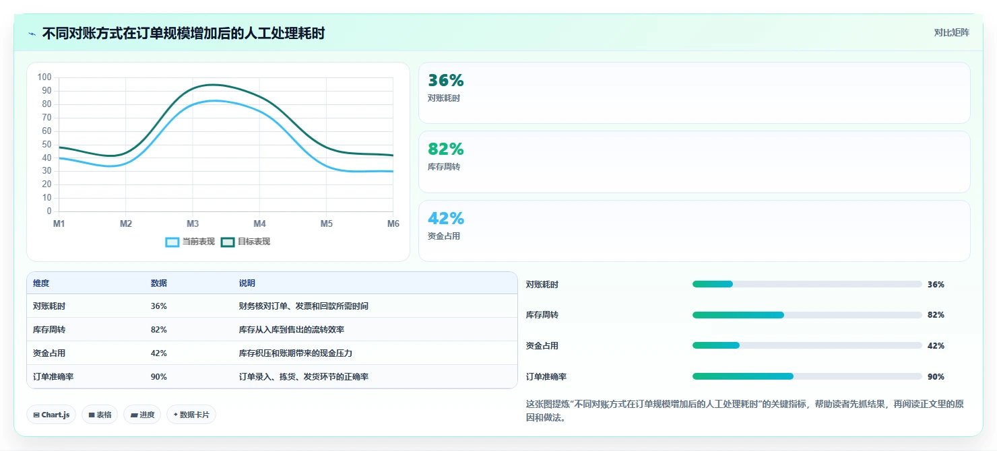Click the 数据 column header
Image resolution: width=997 pixels, height=451 pixels.
pyautogui.click(x=159, y=283)
